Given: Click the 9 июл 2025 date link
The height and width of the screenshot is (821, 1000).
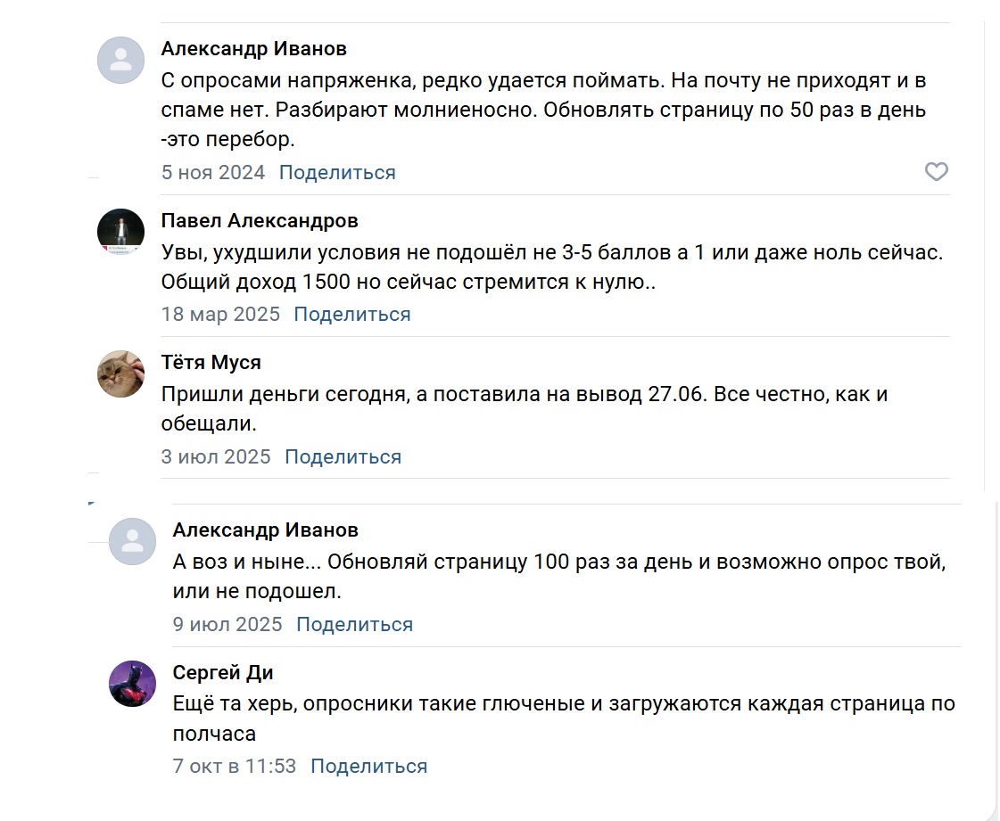Looking at the screenshot, I should point(227,624).
